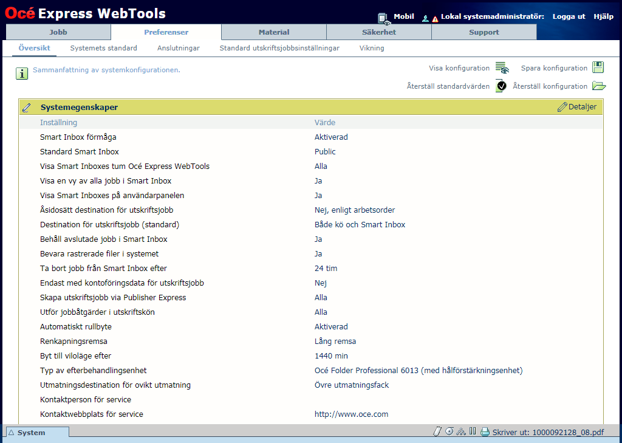Open Standard utskriftsjobbsinställningar sub-tab
The image size is (622, 443).
coord(279,48)
